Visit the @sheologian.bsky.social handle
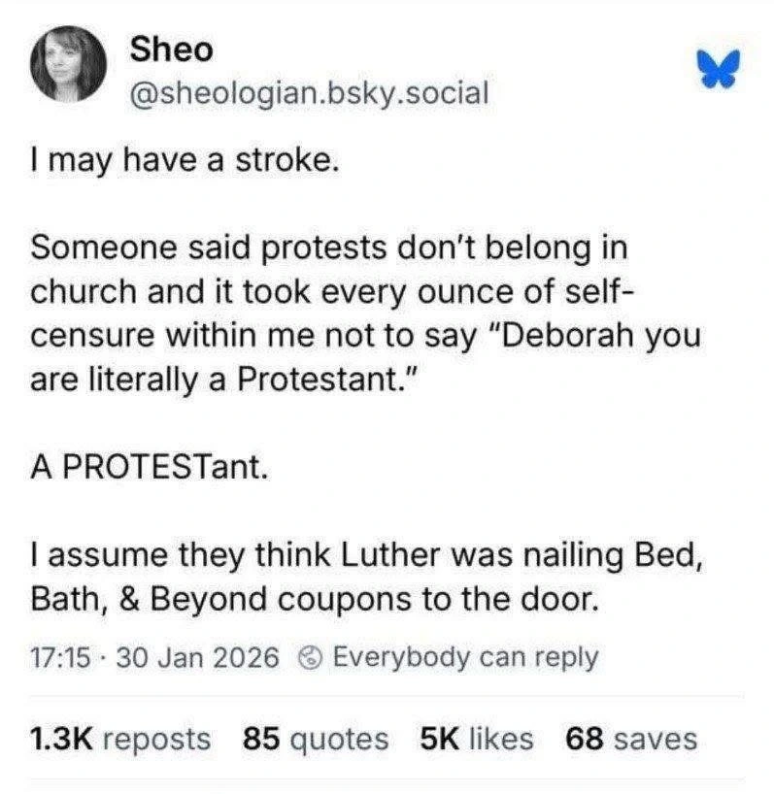The width and height of the screenshot is (774, 794). [x=309, y=93]
